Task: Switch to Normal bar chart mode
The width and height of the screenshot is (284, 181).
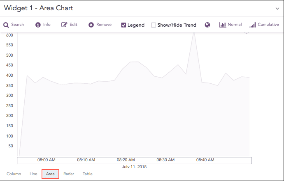Action: coord(223,25)
